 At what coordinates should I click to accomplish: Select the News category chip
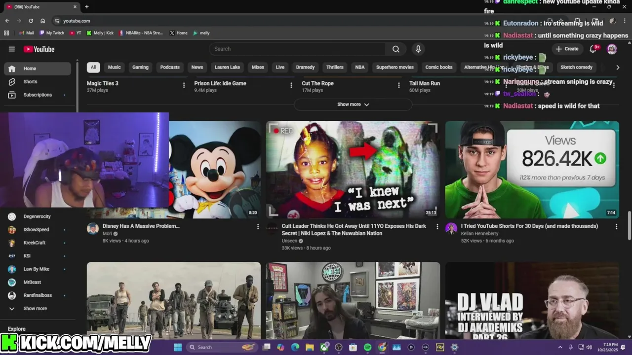tap(197, 67)
